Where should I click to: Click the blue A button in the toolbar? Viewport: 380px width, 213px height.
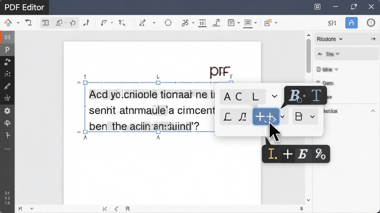pyautogui.click(x=351, y=23)
